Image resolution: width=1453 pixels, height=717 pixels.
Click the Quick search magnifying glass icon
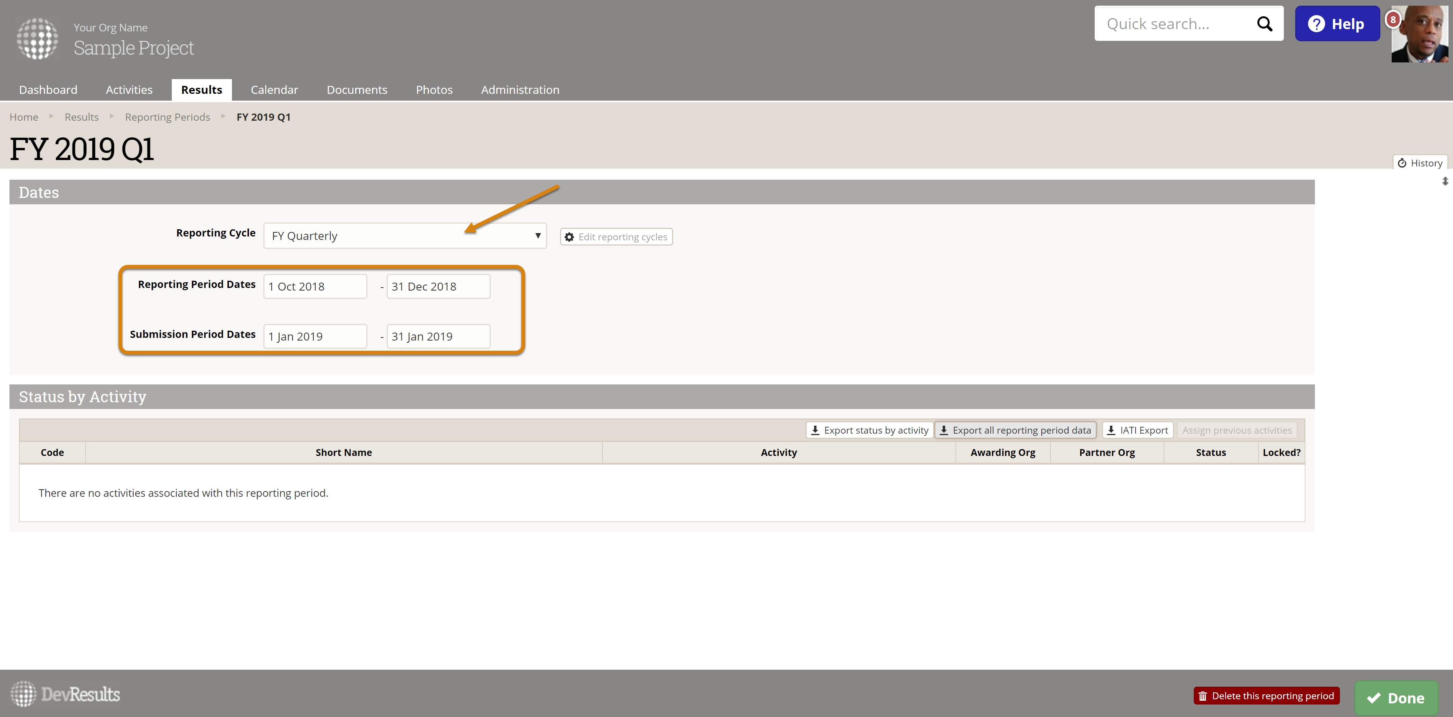click(1265, 24)
